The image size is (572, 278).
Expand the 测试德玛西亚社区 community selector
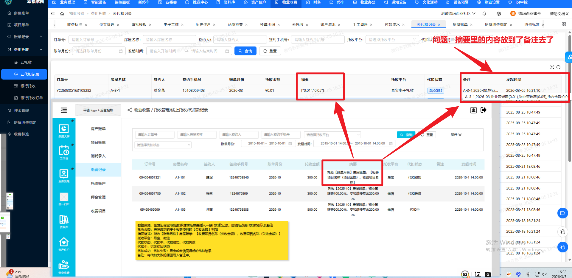458,14
